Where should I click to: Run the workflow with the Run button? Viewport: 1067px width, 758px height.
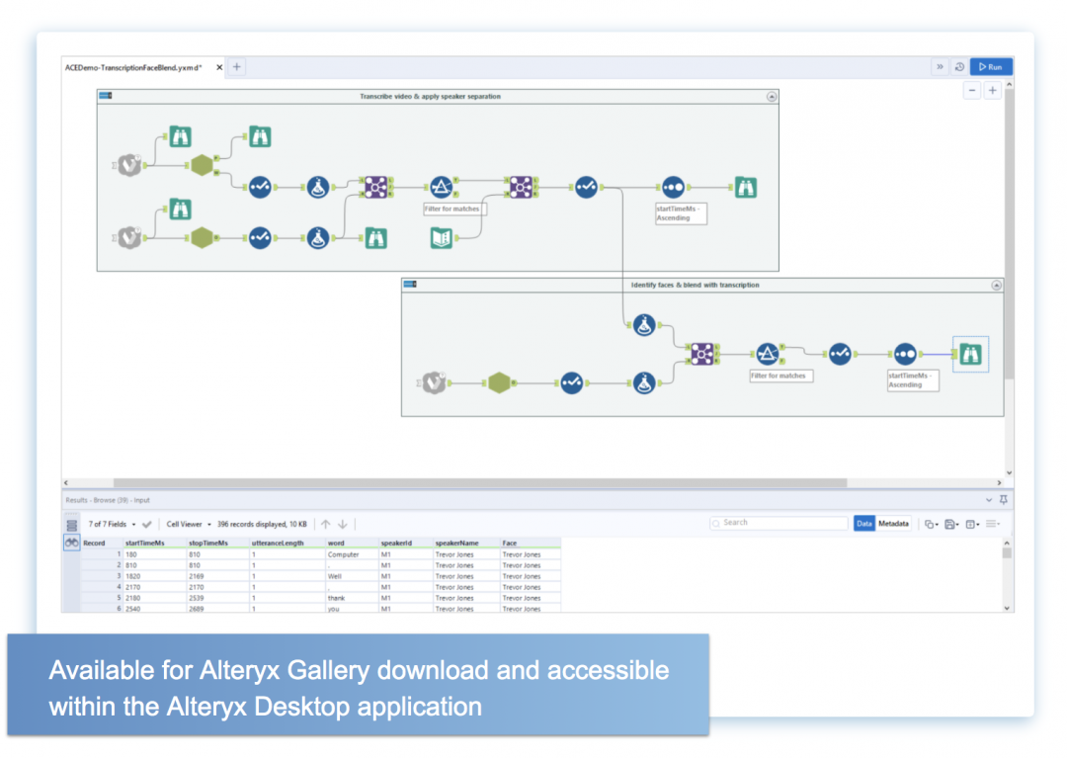(991, 66)
